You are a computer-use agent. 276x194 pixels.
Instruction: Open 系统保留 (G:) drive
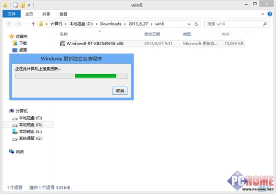click(31, 138)
